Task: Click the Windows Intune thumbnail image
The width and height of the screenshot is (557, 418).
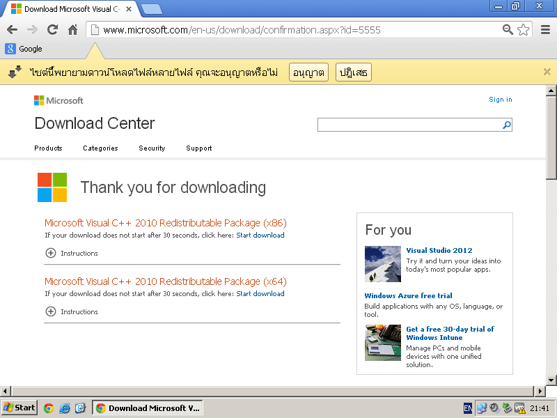Action: click(x=383, y=343)
